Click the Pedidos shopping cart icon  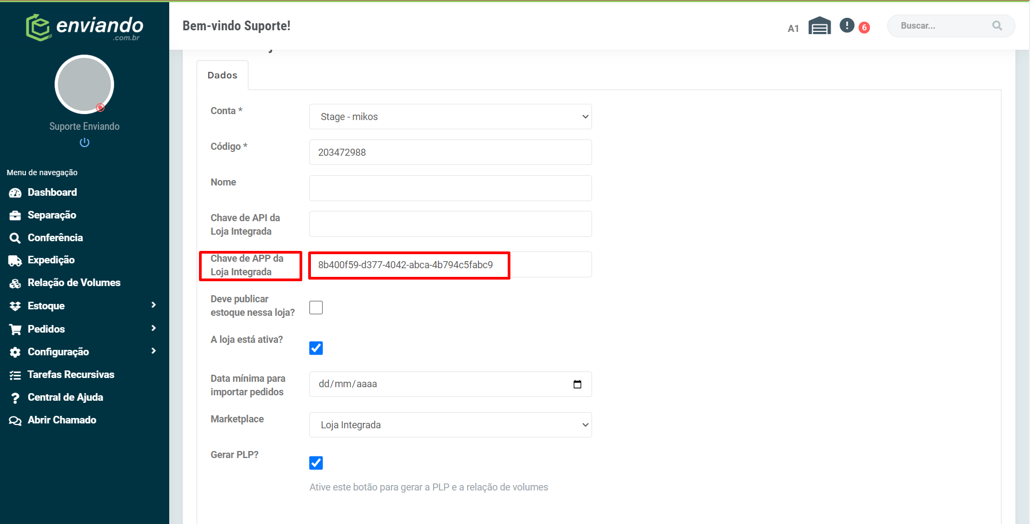click(x=15, y=329)
